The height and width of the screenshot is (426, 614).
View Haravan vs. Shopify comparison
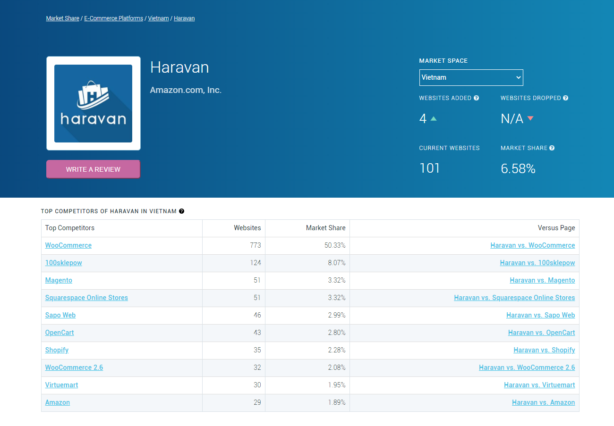click(544, 350)
